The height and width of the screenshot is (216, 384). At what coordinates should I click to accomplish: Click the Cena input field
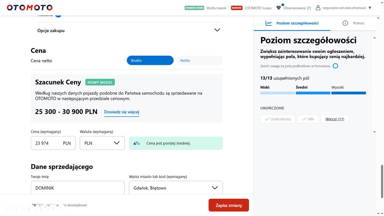pyautogui.click(x=46, y=143)
